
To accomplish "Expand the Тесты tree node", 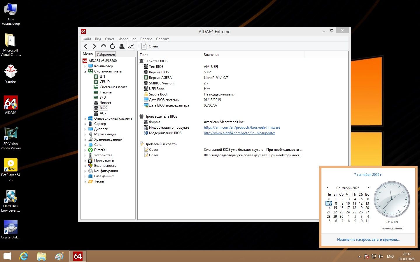I will [85, 182].
